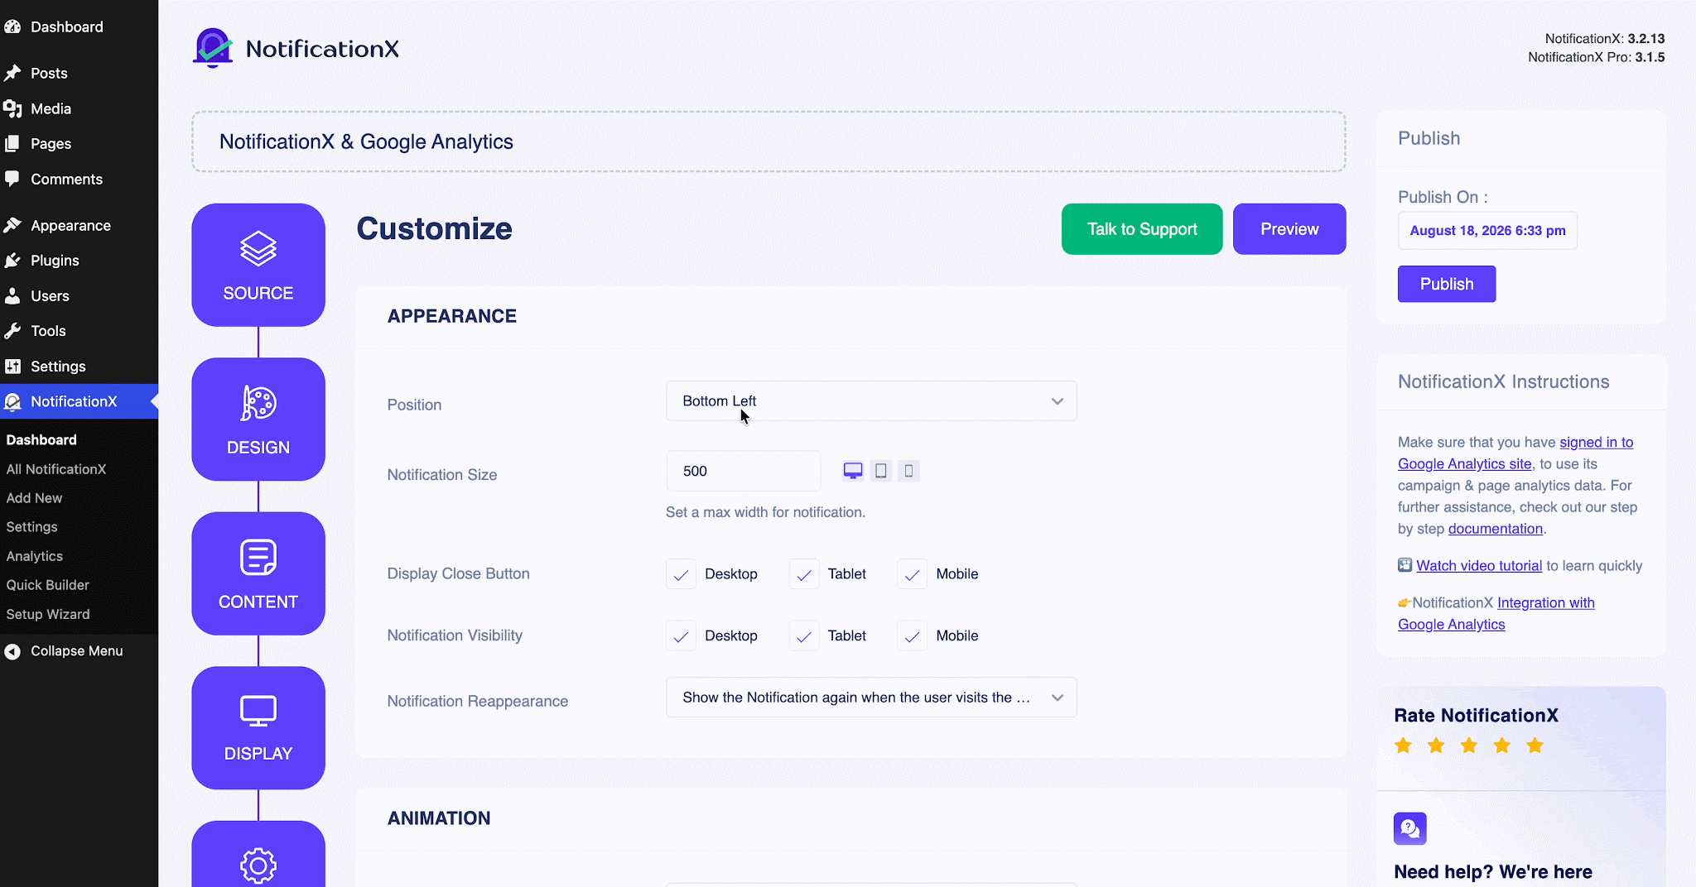Viewport: 1696px width, 887px height.
Task: Click the chat support icon
Action: (1410, 828)
